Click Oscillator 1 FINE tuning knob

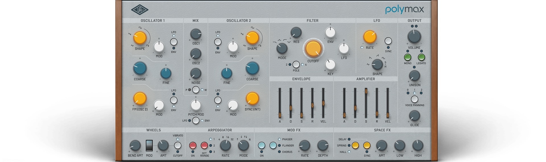166,73
